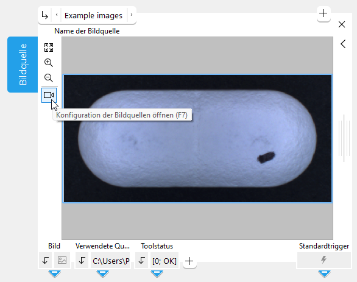Add a new output with plus next to Toolstatus
Image resolution: width=357 pixels, height=282 pixels.
[x=189, y=261]
